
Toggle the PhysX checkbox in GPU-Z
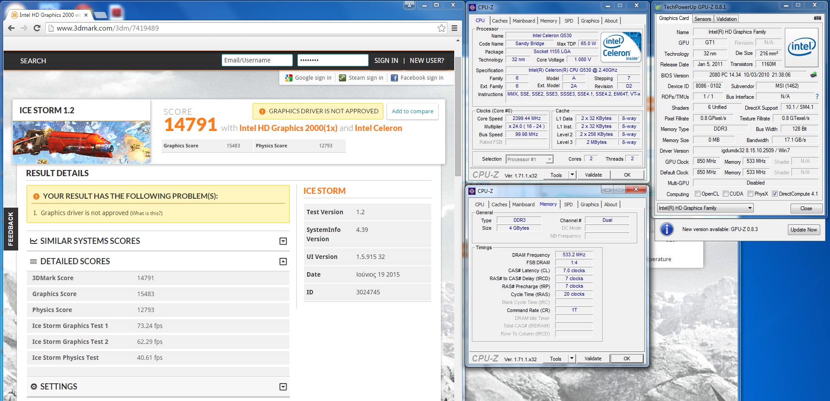click(x=750, y=194)
